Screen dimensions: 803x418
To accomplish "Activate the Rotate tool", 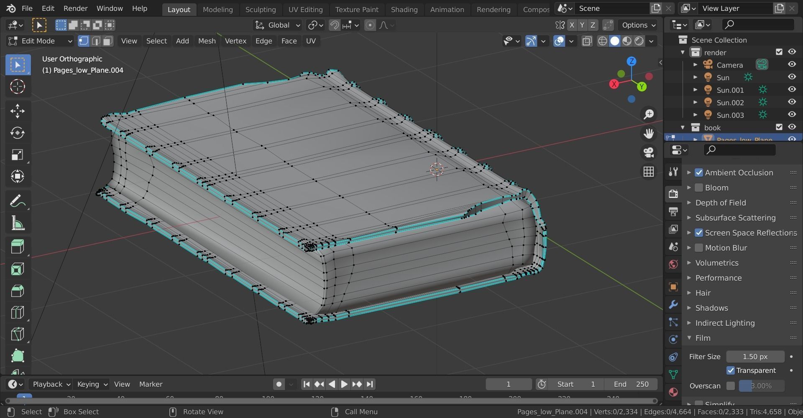I will (18, 133).
